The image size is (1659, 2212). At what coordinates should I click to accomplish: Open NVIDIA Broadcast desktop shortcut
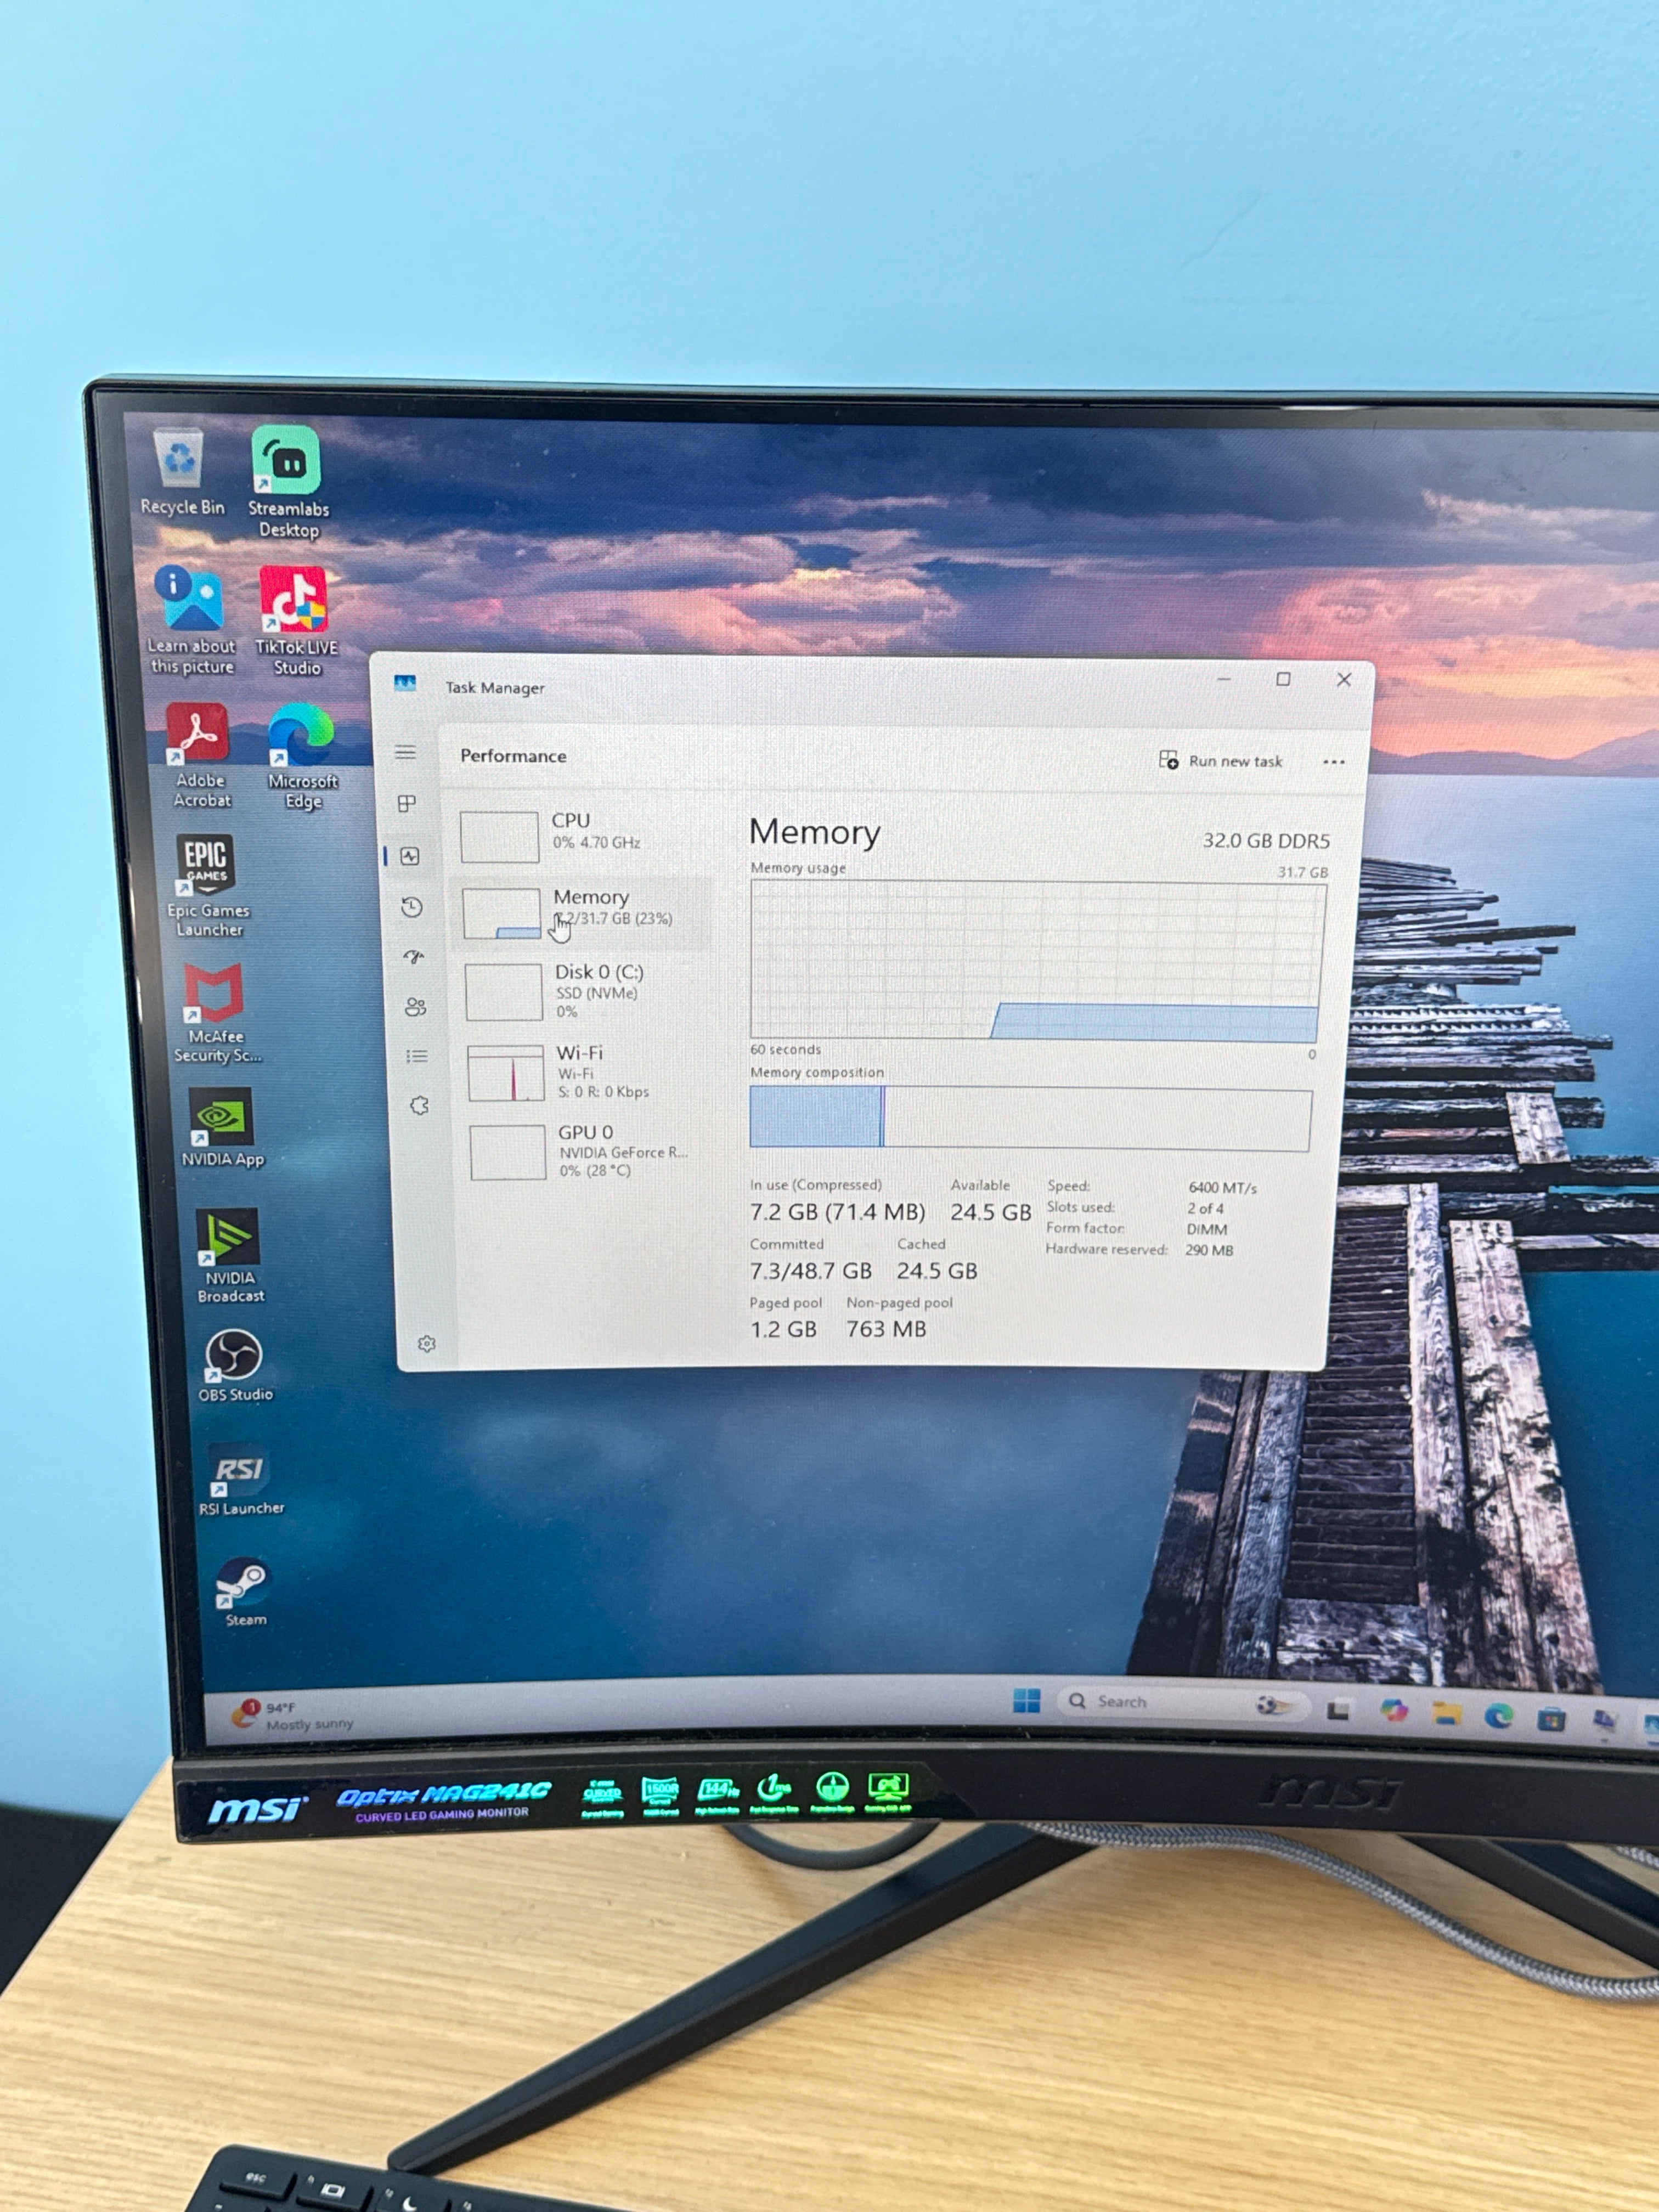pos(230,1255)
